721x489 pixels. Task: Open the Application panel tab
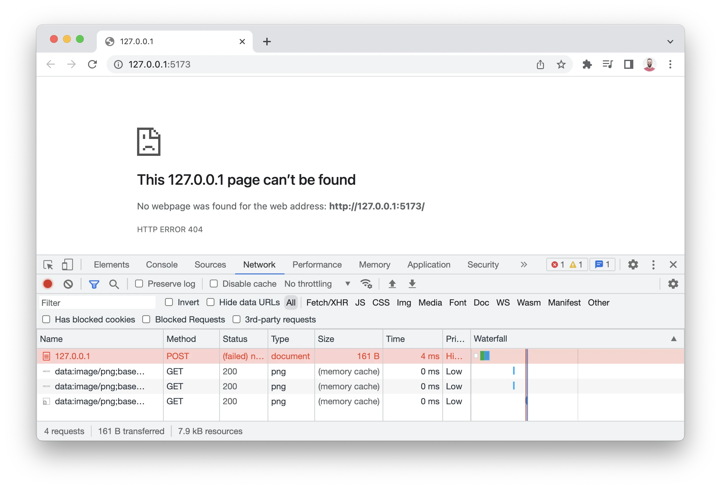coord(429,265)
